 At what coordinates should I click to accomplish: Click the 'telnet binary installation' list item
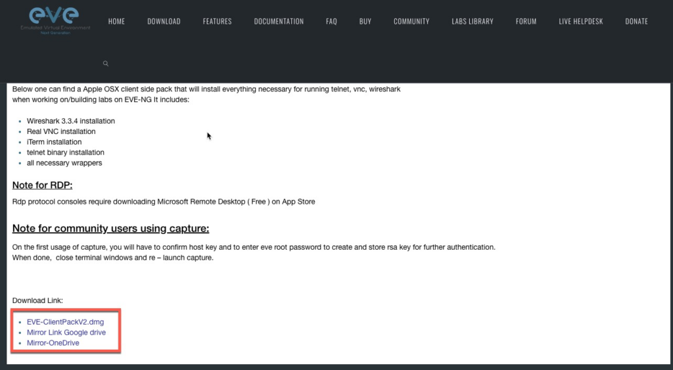pyautogui.click(x=65, y=152)
